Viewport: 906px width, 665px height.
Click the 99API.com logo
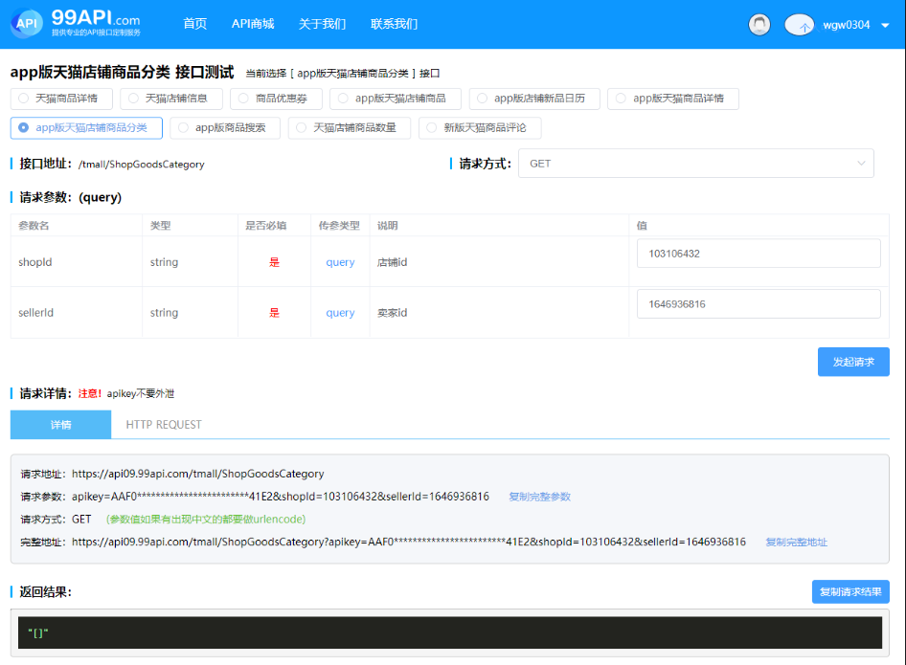pyautogui.click(x=77, y=24)
